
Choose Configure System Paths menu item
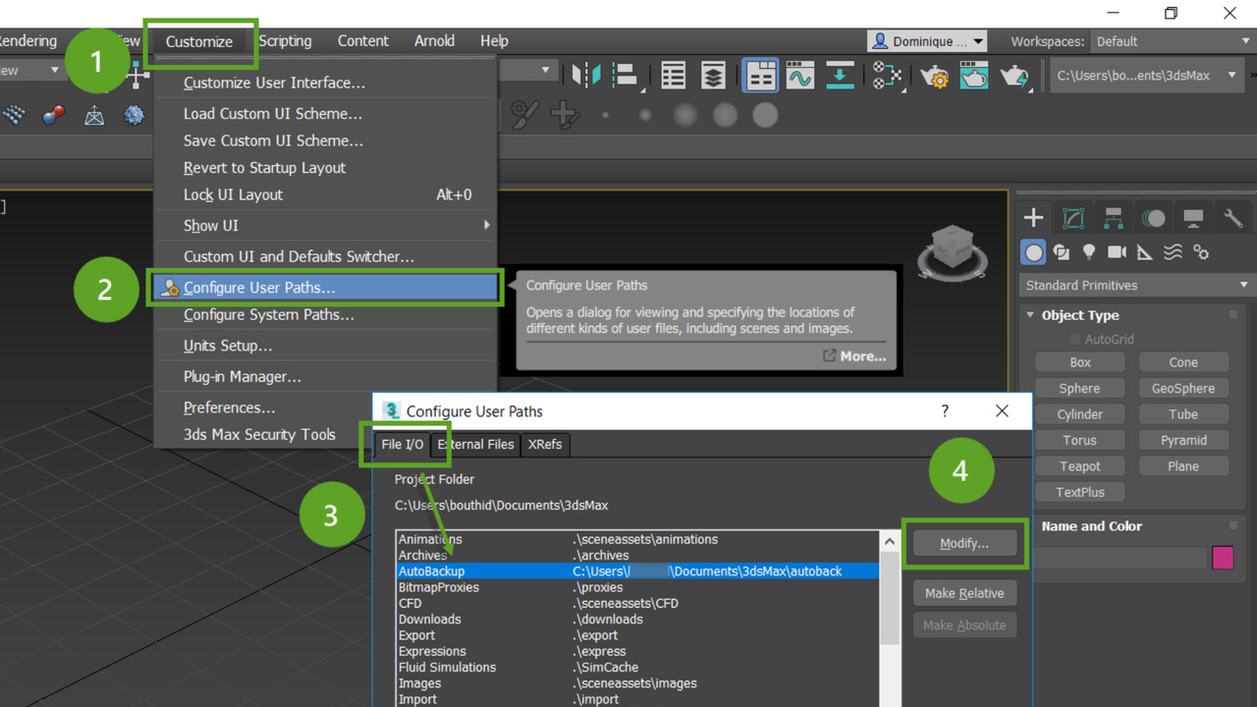tap(268, 315)
